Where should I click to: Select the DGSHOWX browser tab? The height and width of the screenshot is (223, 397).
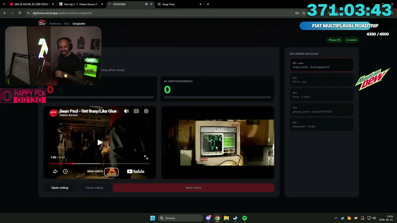[x=130, y=4]
